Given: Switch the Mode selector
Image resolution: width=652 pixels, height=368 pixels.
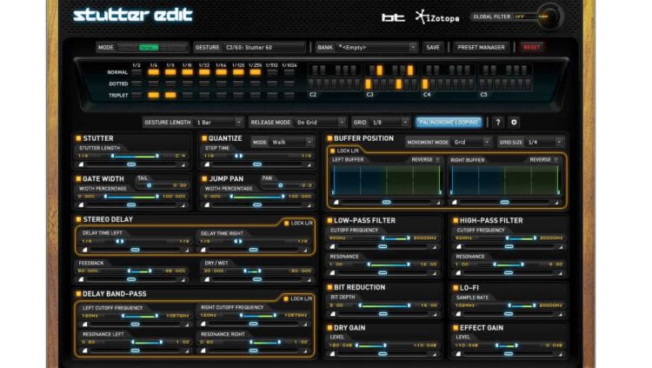Looking at the screenshot, I should click(152, 48).
